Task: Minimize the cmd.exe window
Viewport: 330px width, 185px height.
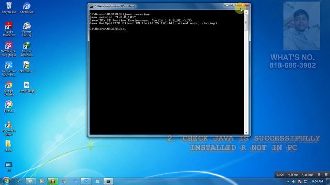Action: [227, 5]
